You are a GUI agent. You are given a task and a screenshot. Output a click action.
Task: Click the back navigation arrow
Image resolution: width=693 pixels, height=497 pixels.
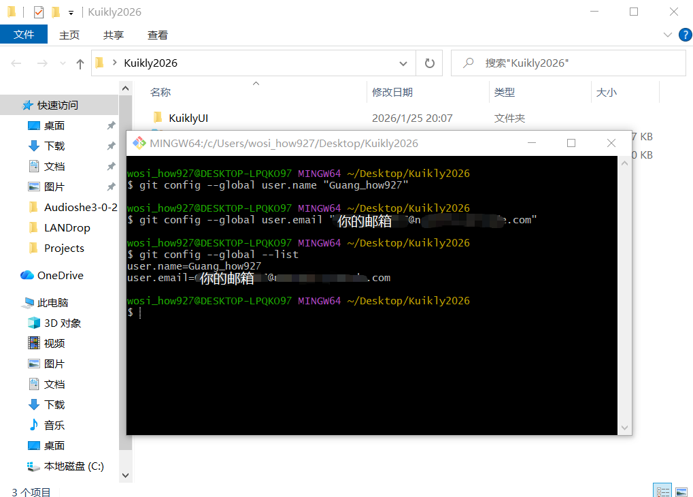[x=16, y=63]
